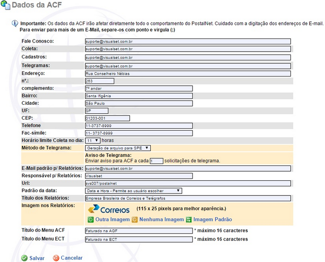Click the Importante info icon
Viewport: 325px width, 262px height.
pos(15,24)
